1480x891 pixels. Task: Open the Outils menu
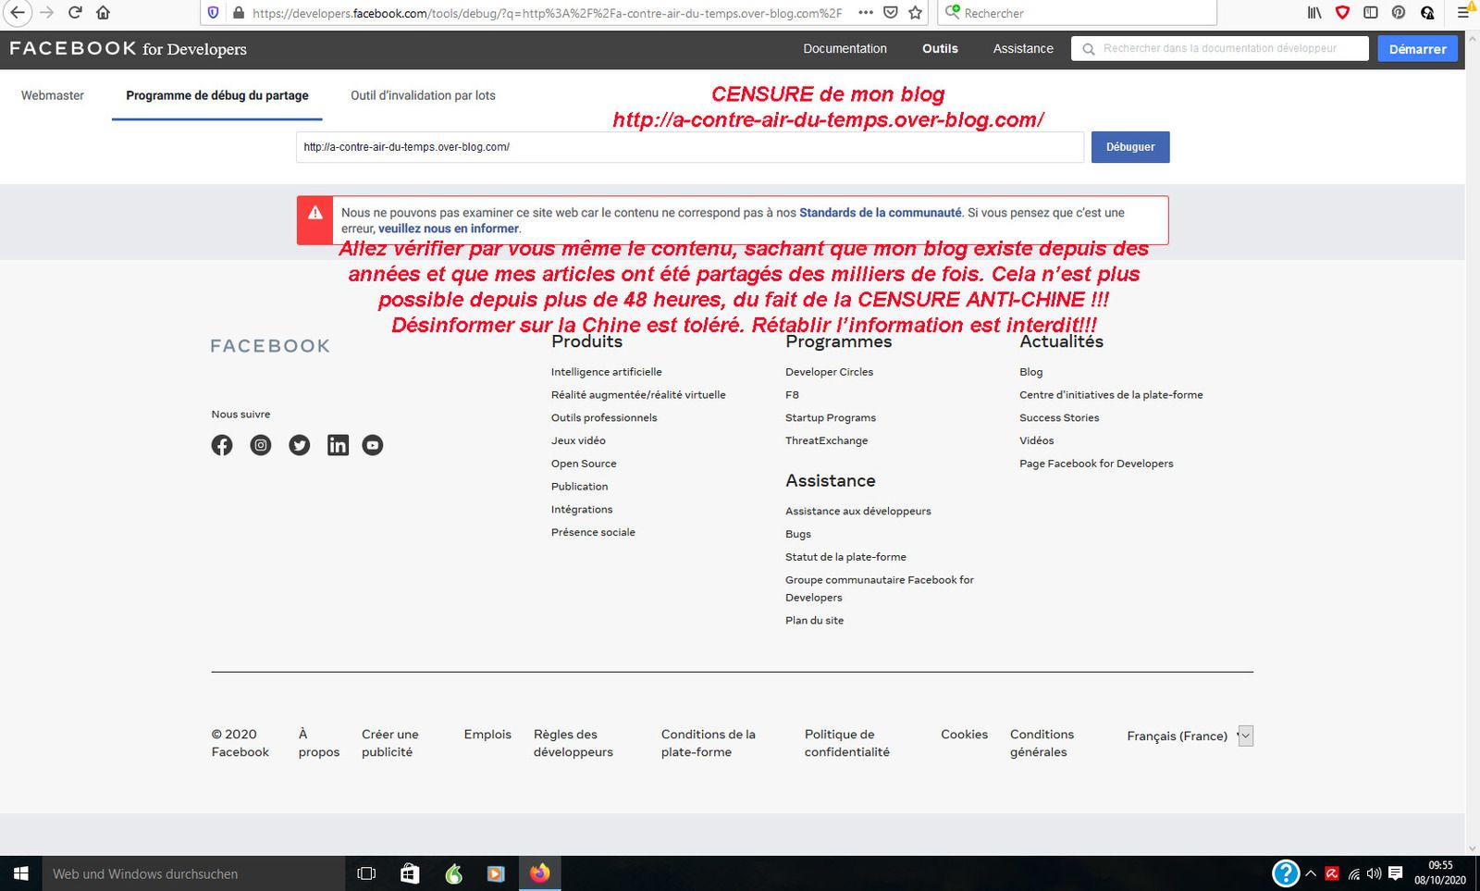[x=940, y=48]
